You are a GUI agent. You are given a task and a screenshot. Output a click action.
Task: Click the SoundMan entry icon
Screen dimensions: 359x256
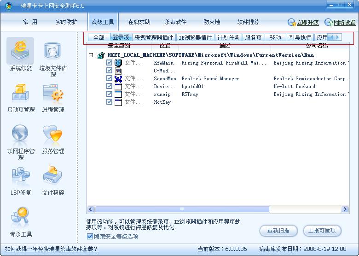pos(118,79)
